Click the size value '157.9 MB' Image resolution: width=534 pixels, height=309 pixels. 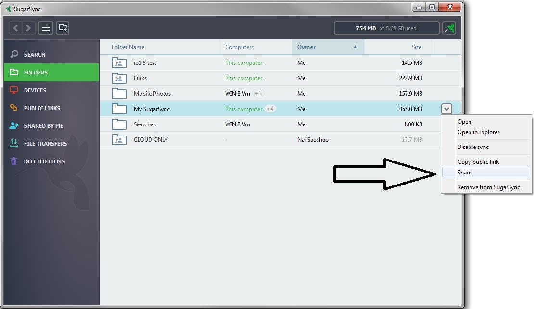[x=410, y=93]
